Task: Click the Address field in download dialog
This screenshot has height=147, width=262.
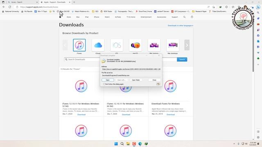Action: coord(131,69)
